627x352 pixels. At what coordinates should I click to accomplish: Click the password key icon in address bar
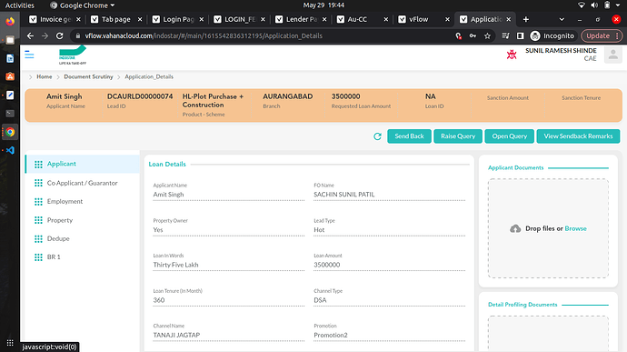(473, 36)
